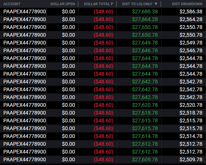Select the ($48.60) loss in the $27,614.78 row
This screenshot has height=165, width=206.
104,136
